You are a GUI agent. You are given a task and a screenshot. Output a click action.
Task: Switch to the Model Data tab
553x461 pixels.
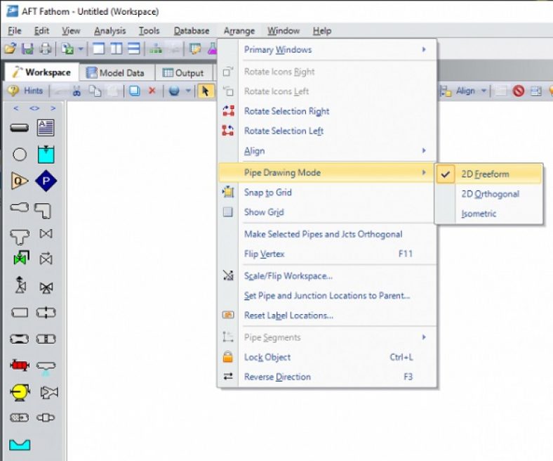pos(115,72)
